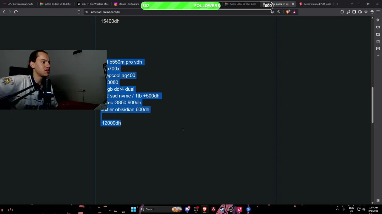382x214 pixels.
Task: Click the scrollbar up arrow
Action: pyautogui.click(x=372, y=18)
